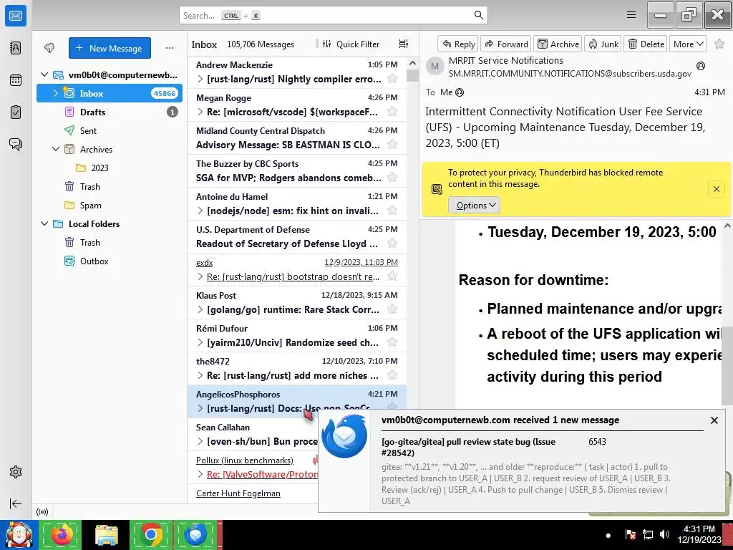Open Firefox from the taskbar
The width and height of the screenshot is (733, 550).
[x=62, y=535]
